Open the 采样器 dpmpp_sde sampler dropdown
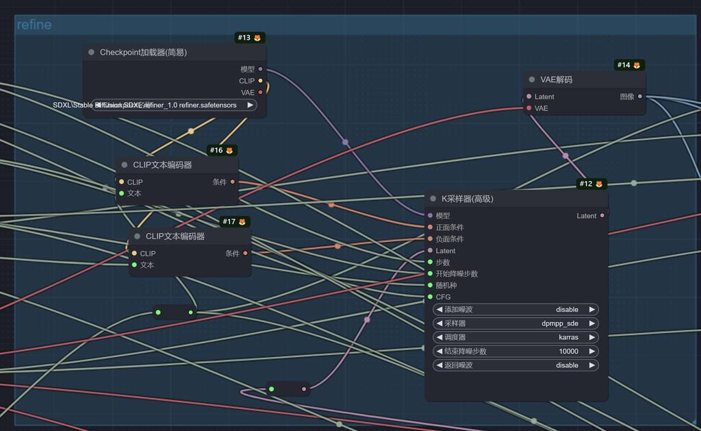Viewport: 701px width, 431px height. click(515, 323)
